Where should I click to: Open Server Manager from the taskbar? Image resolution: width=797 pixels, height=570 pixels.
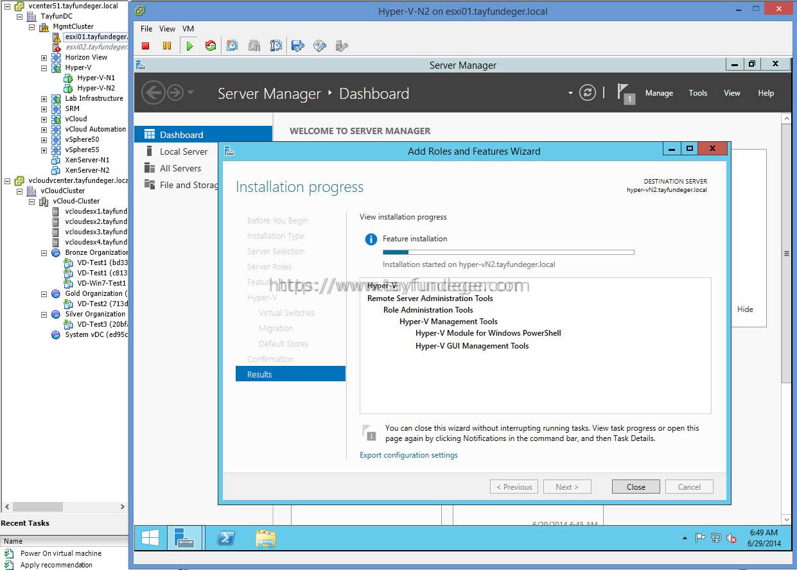(185, 538)
